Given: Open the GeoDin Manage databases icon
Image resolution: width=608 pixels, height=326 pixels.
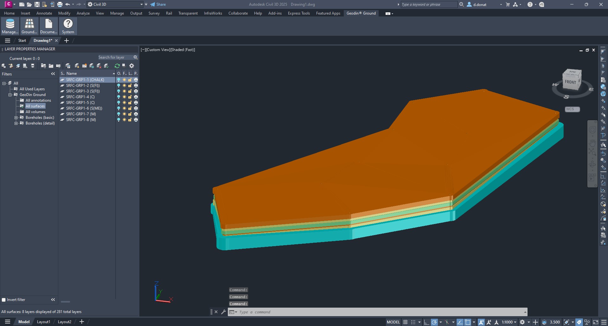Looking at the screenshot, I should pyautogui.click(x=10, y=26).
